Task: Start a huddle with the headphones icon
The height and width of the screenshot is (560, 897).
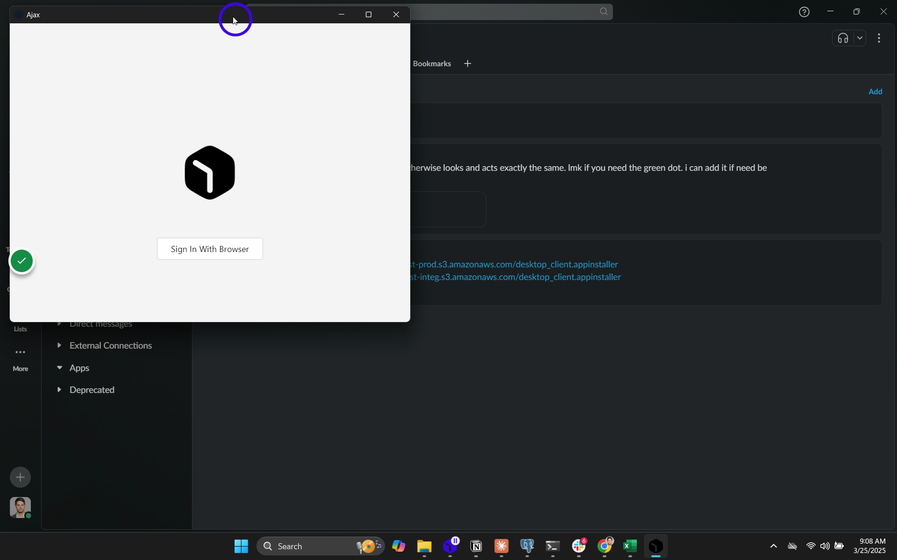Action: 843,38
